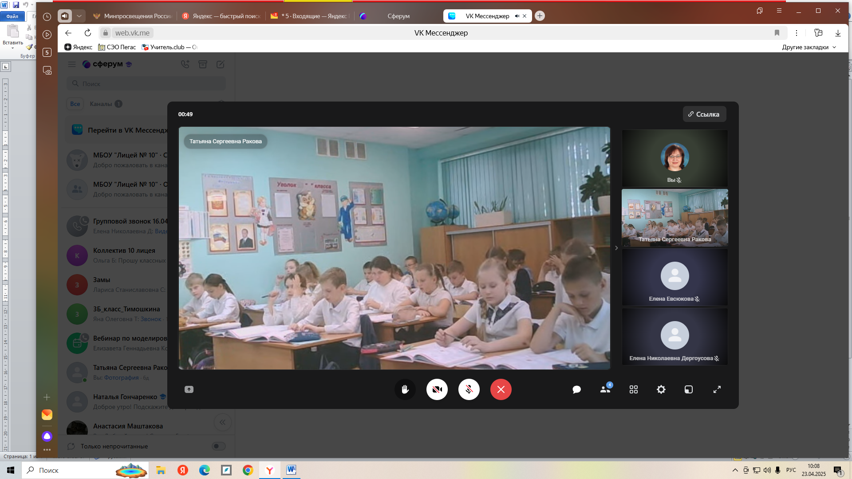Launch Google Chrome from the taskbar
Viewport: 852px width, 479px height.
(248, 470)
